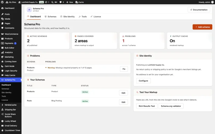Open Lucky Wheel in the sidebar
Viewport: 215px width, 134px height.
tap(11, 121)
